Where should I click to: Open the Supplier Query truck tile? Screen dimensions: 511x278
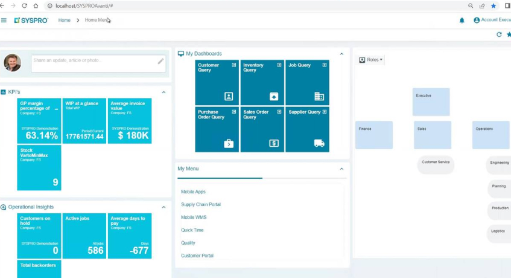tap(307, 129)
